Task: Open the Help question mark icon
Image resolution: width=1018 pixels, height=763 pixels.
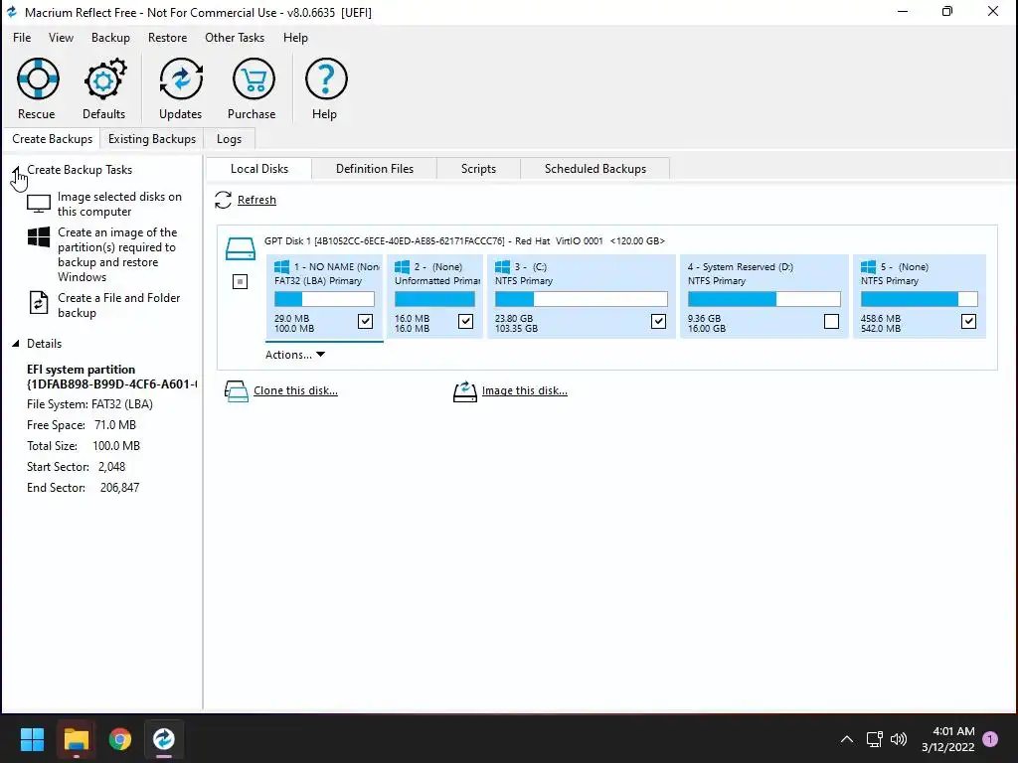Action: point(326,79)
